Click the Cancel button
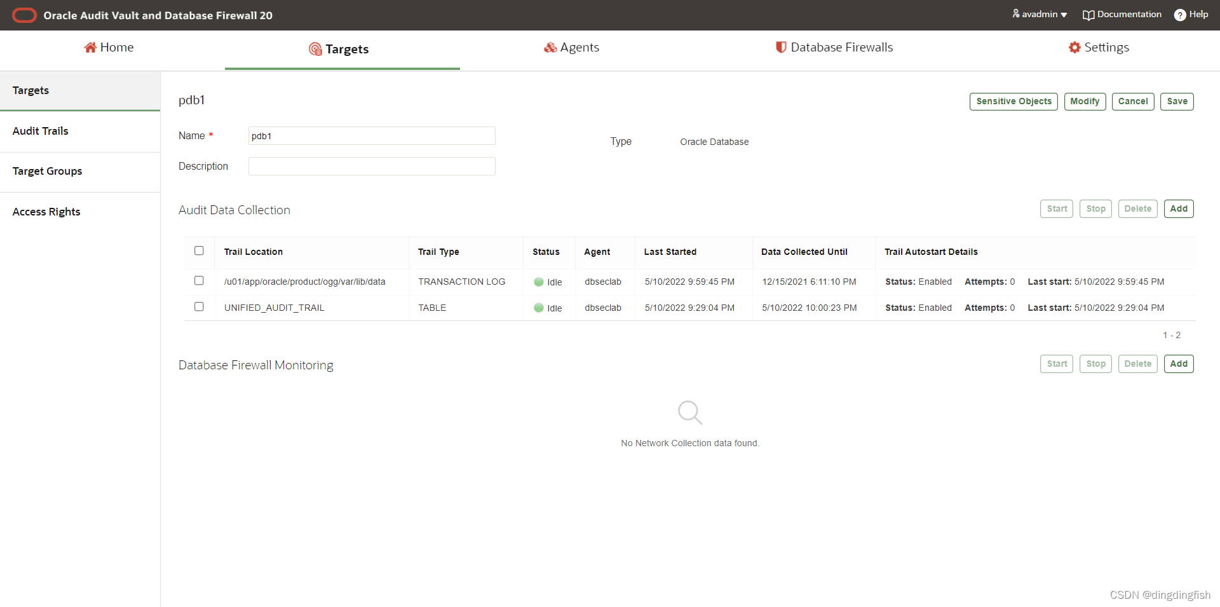Image resolution: width=1220 pixels, height=607 pixels. click(1133, 102)
